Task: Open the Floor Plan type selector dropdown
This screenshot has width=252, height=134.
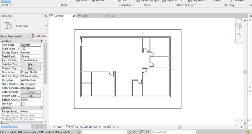Action: [46, 26]
